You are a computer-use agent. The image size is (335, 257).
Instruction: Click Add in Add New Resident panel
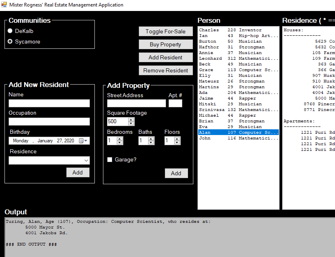point(77,172)
